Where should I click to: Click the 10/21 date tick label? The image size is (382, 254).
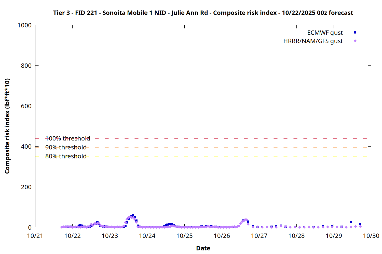point(35,236)
